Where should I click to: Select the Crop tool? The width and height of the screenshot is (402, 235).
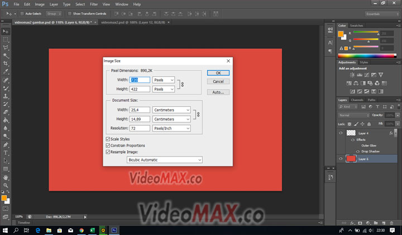[6, 63]
